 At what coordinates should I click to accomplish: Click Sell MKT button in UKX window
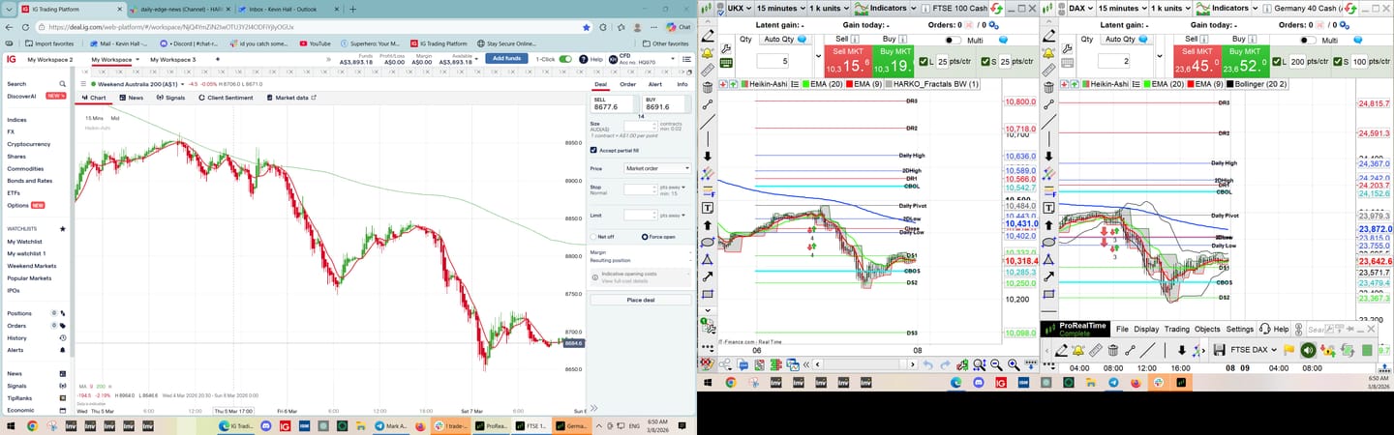848,61
